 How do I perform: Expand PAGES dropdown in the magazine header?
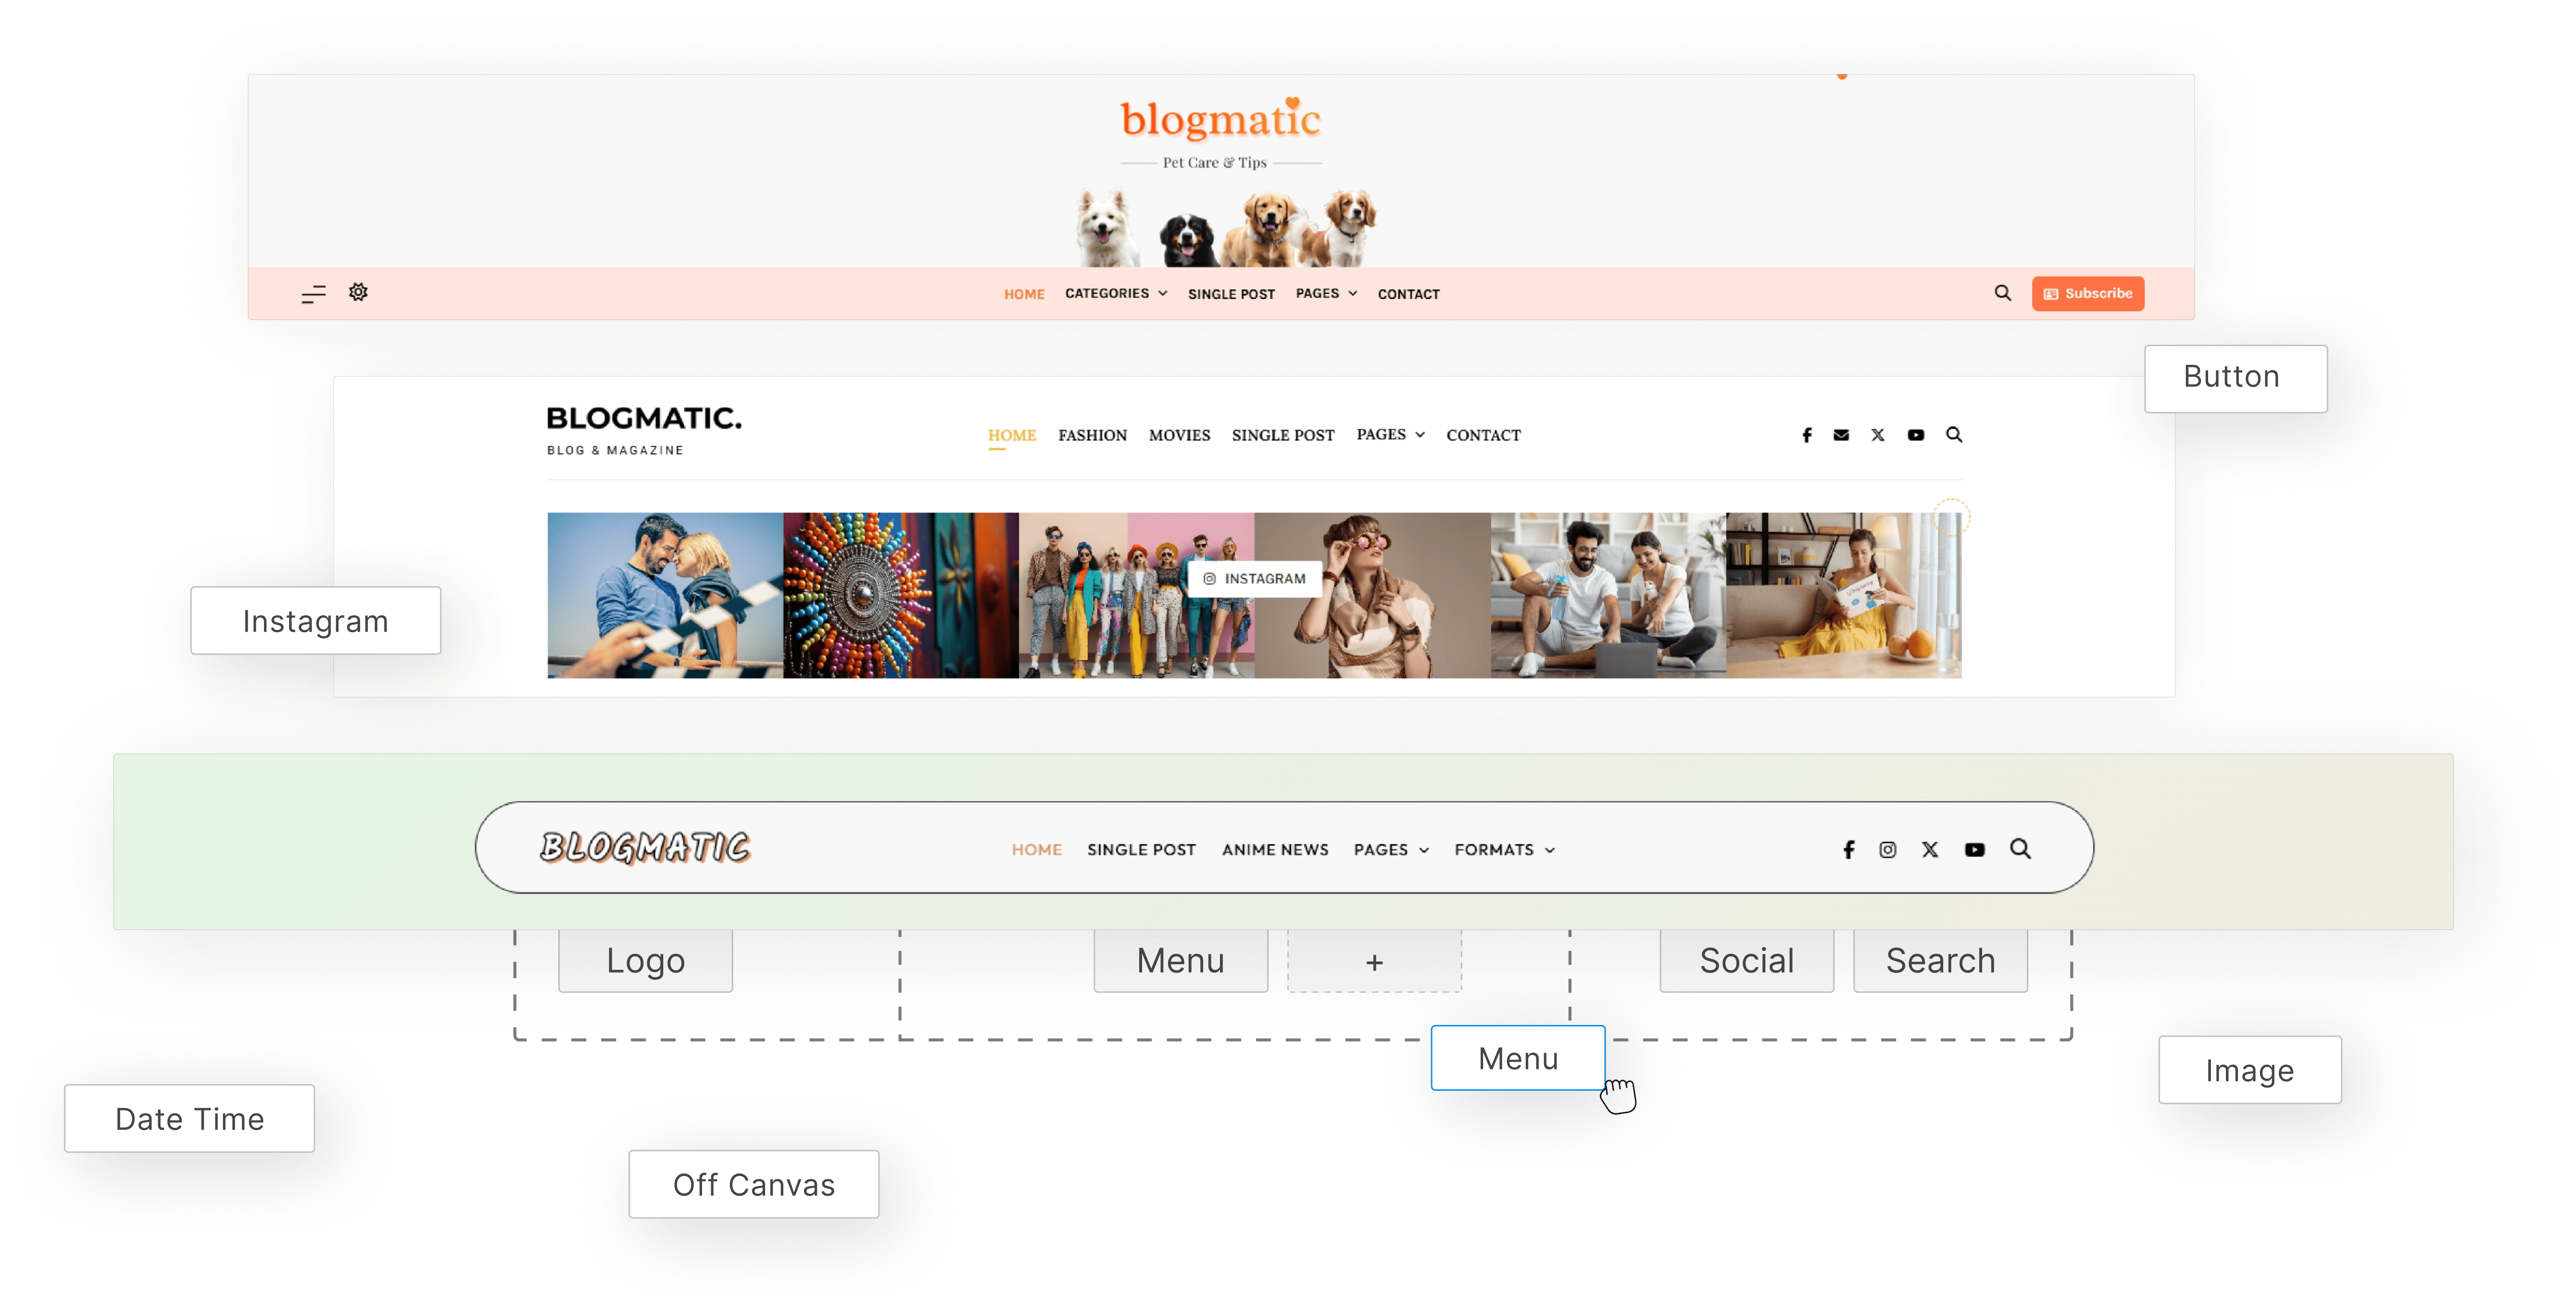[1389, 435]
